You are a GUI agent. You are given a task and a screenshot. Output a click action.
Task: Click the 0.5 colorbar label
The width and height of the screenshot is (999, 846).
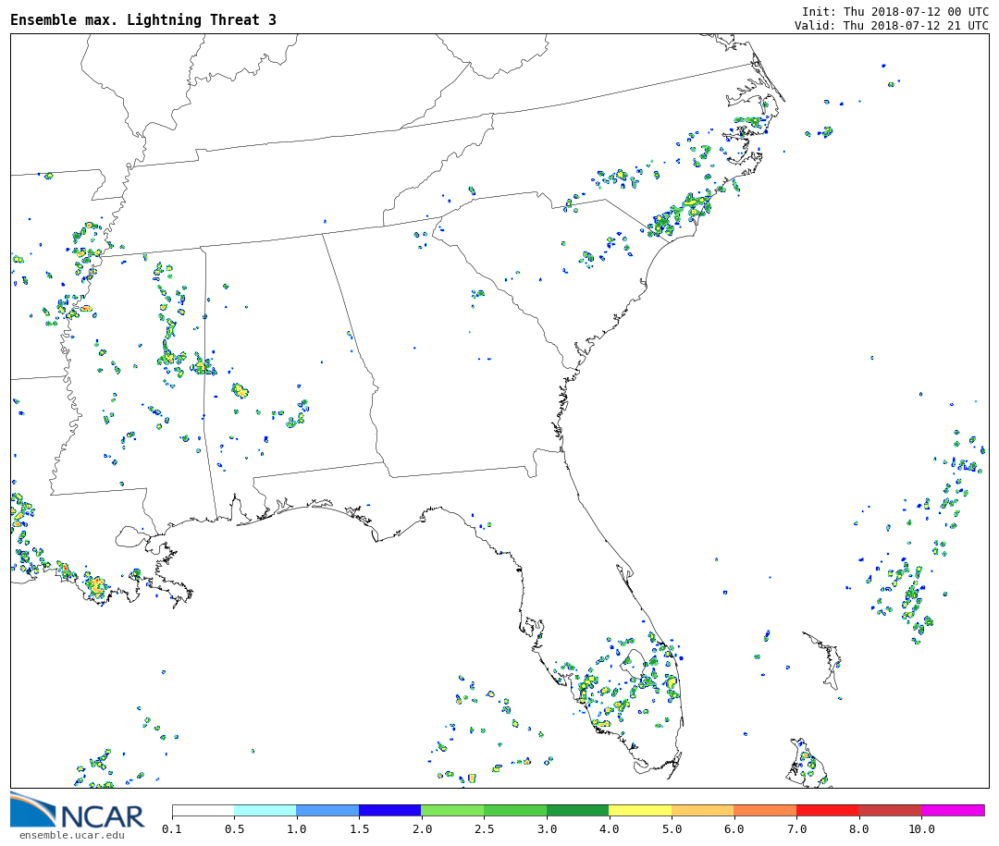pos(234,828)
